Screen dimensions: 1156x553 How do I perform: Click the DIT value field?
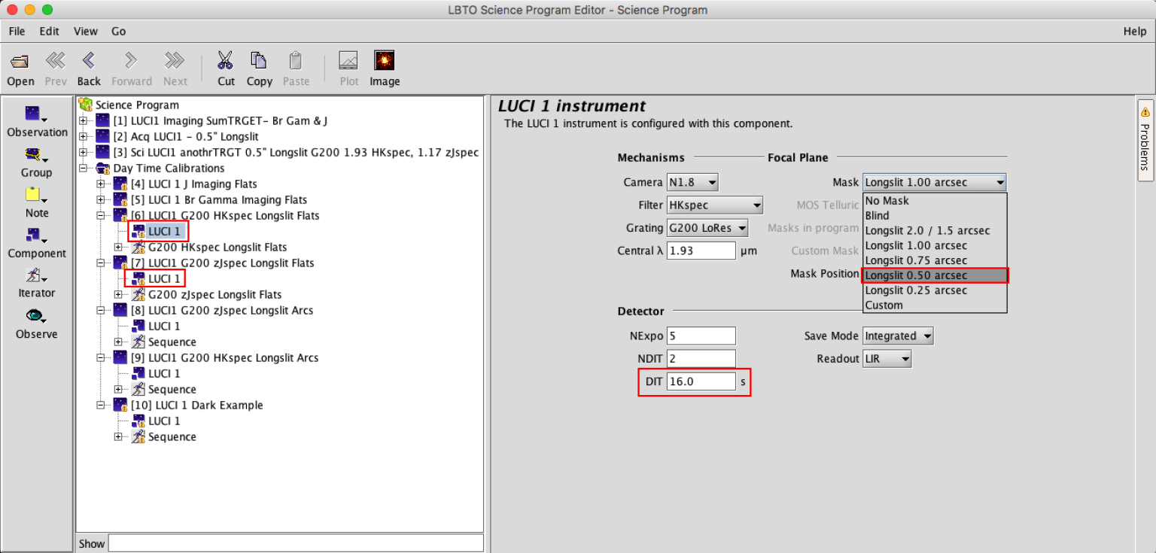click(701, 381)
